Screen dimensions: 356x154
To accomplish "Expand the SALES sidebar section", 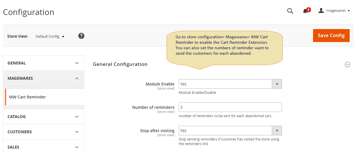I will [44, 147].
